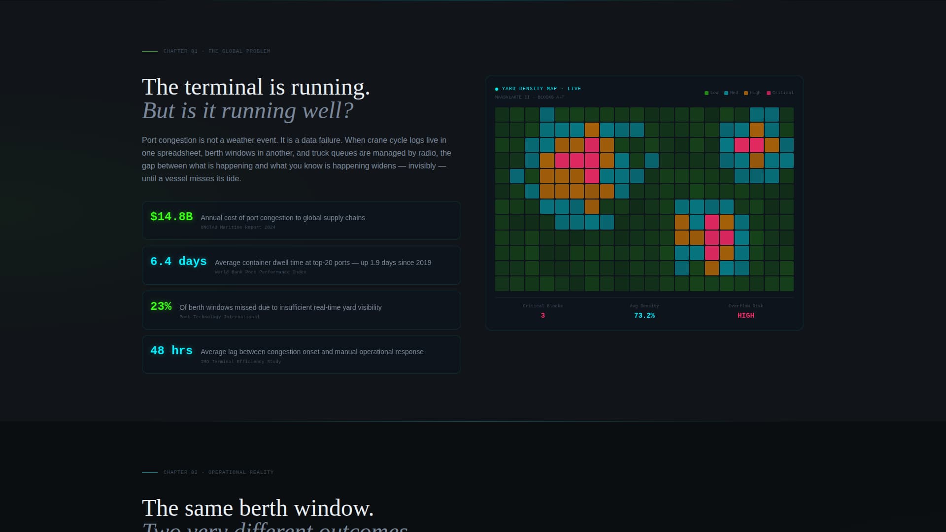Click the 'Critical Blocks' stat label
946x532 pixels.
tap(543, 306)
